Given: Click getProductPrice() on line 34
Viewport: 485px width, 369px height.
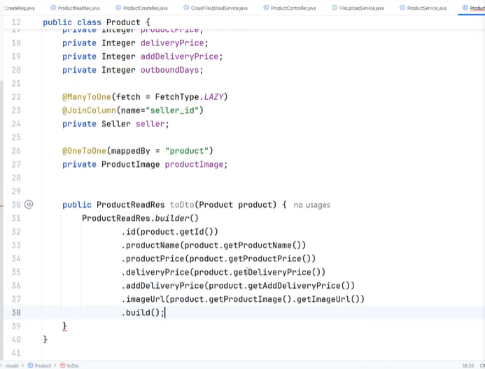Looking at the screenshot, I should (x=269, y=259).
